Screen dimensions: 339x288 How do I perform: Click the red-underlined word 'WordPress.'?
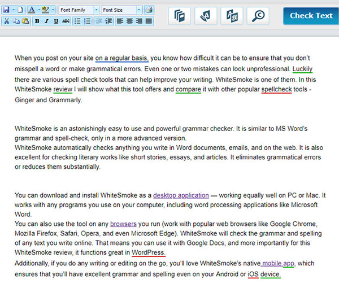coord(149,252)
